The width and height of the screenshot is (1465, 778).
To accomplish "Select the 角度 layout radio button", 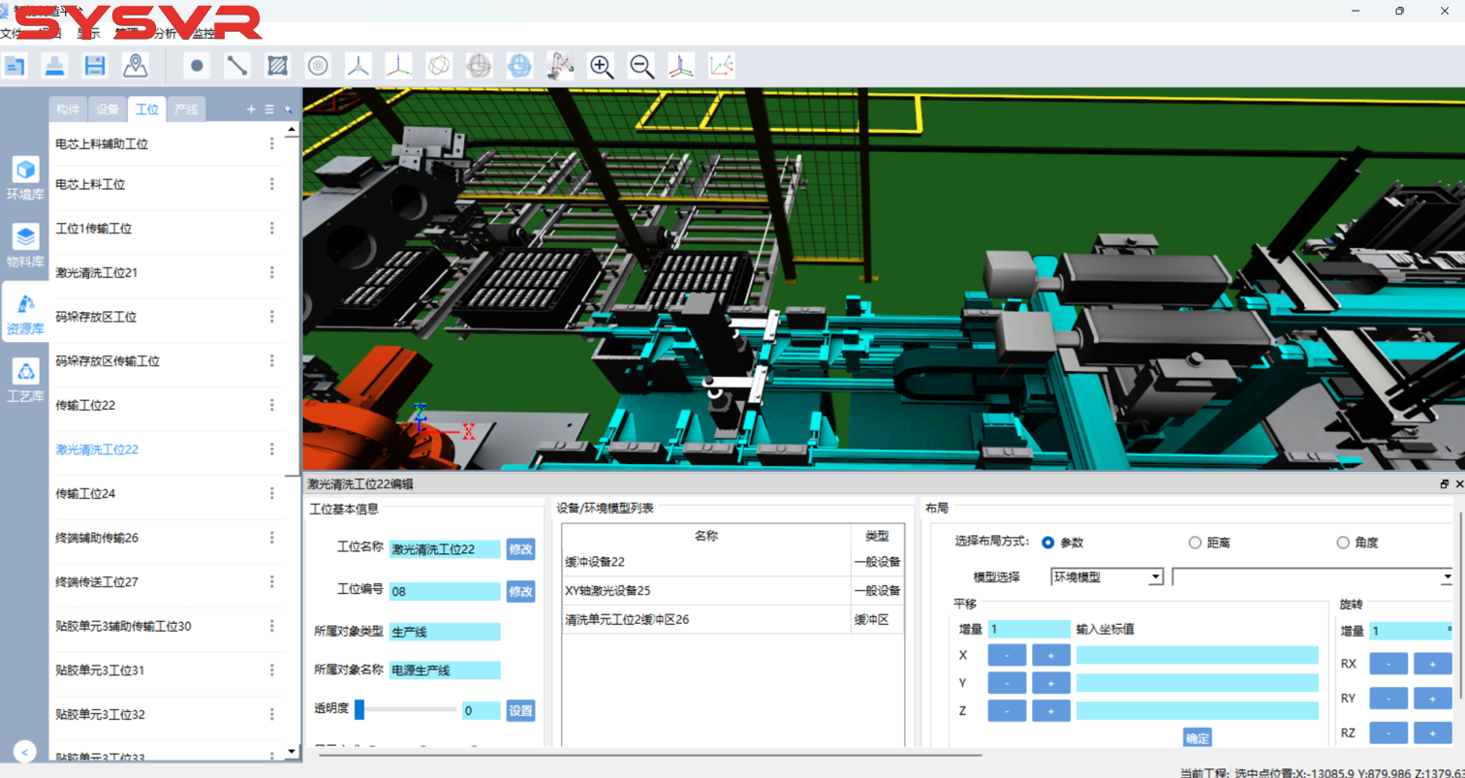I will (x=1343, y=543).
